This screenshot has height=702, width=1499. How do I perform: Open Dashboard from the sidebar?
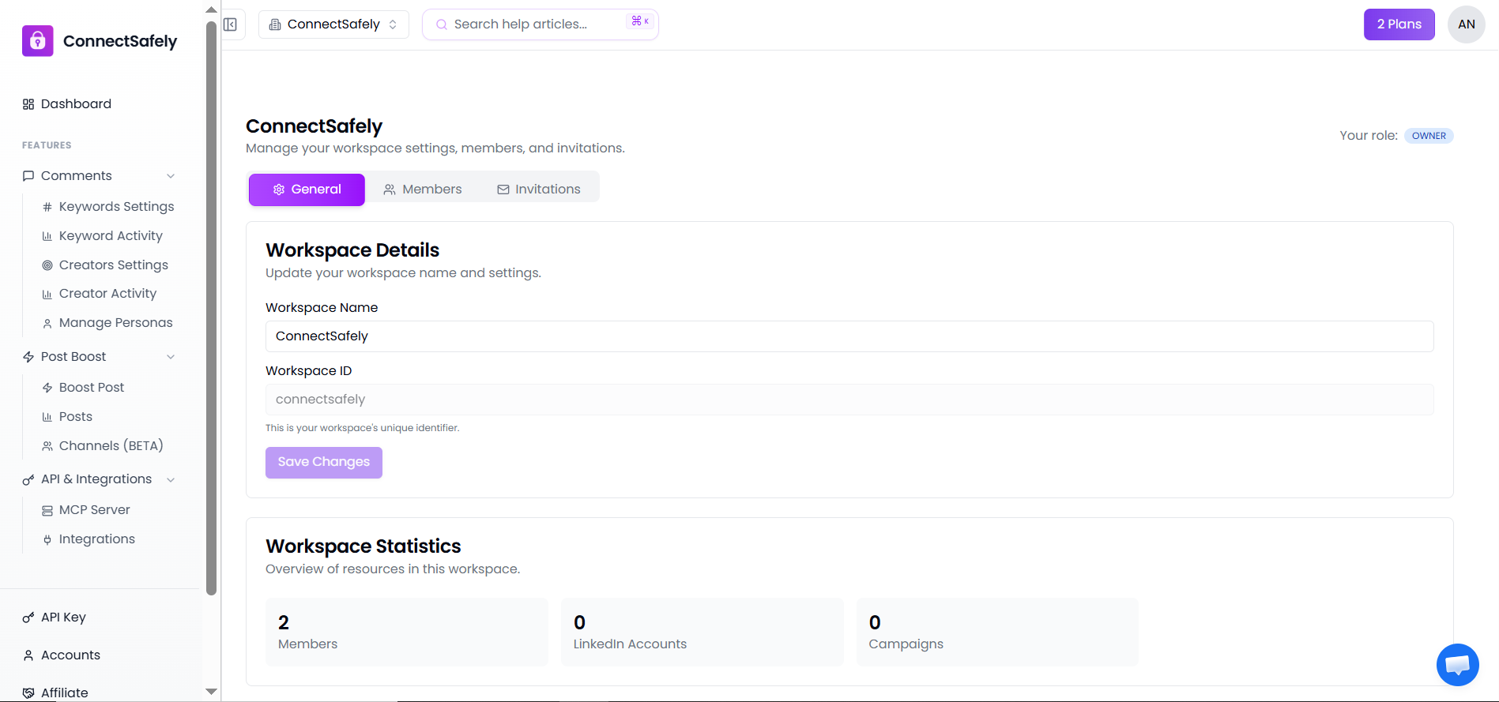(x=76, y=104)
